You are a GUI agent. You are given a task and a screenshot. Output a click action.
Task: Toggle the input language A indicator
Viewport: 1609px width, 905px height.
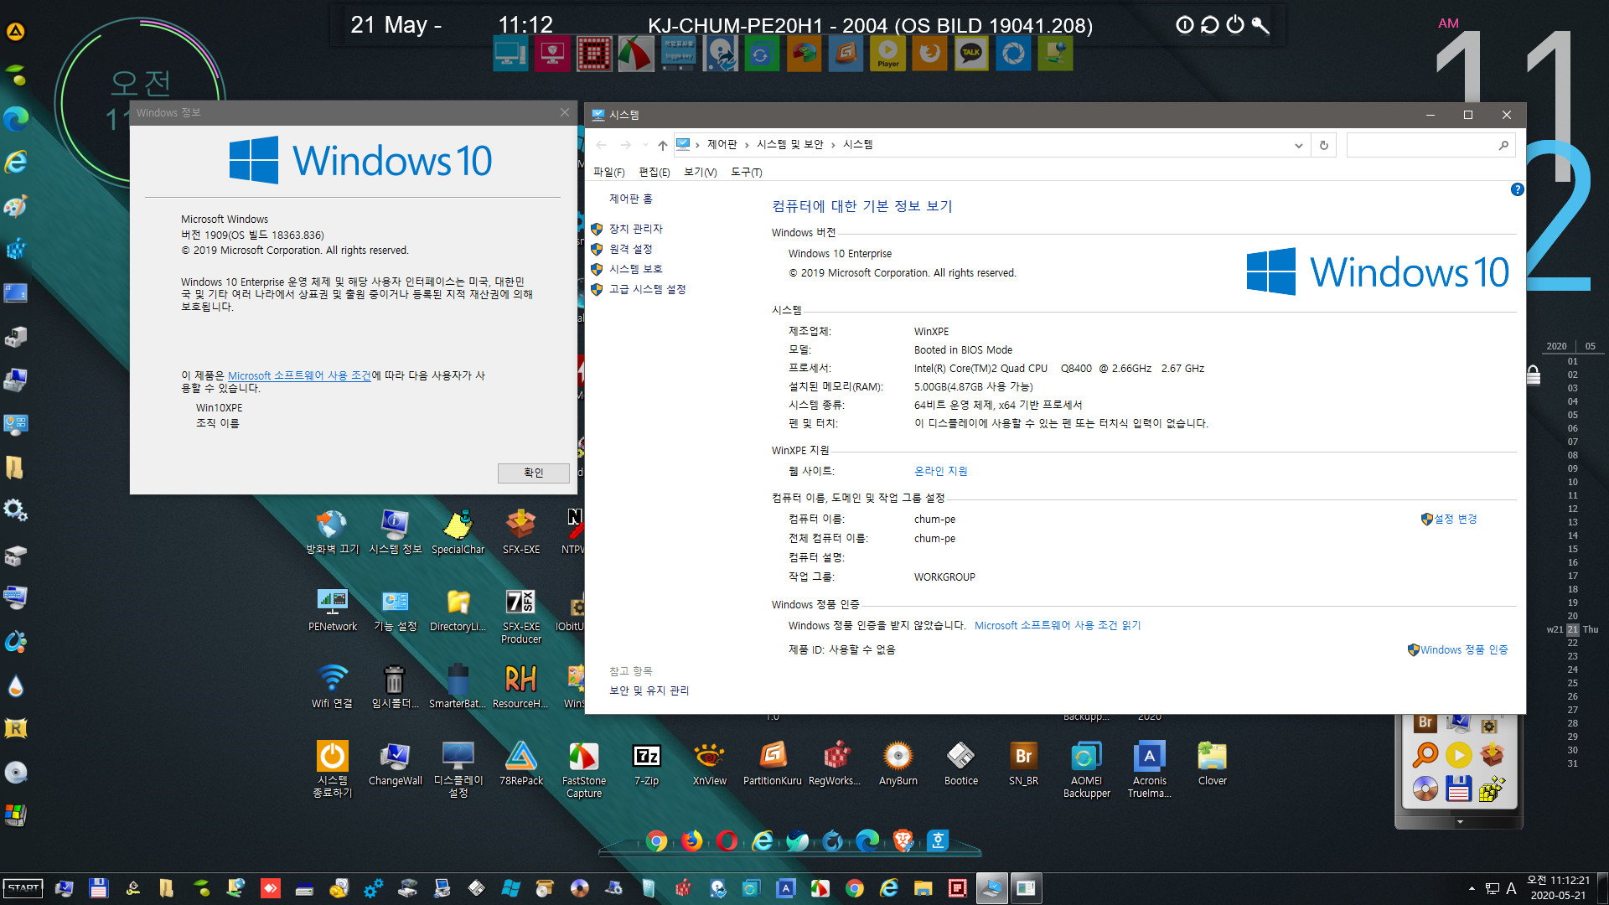1511,888
